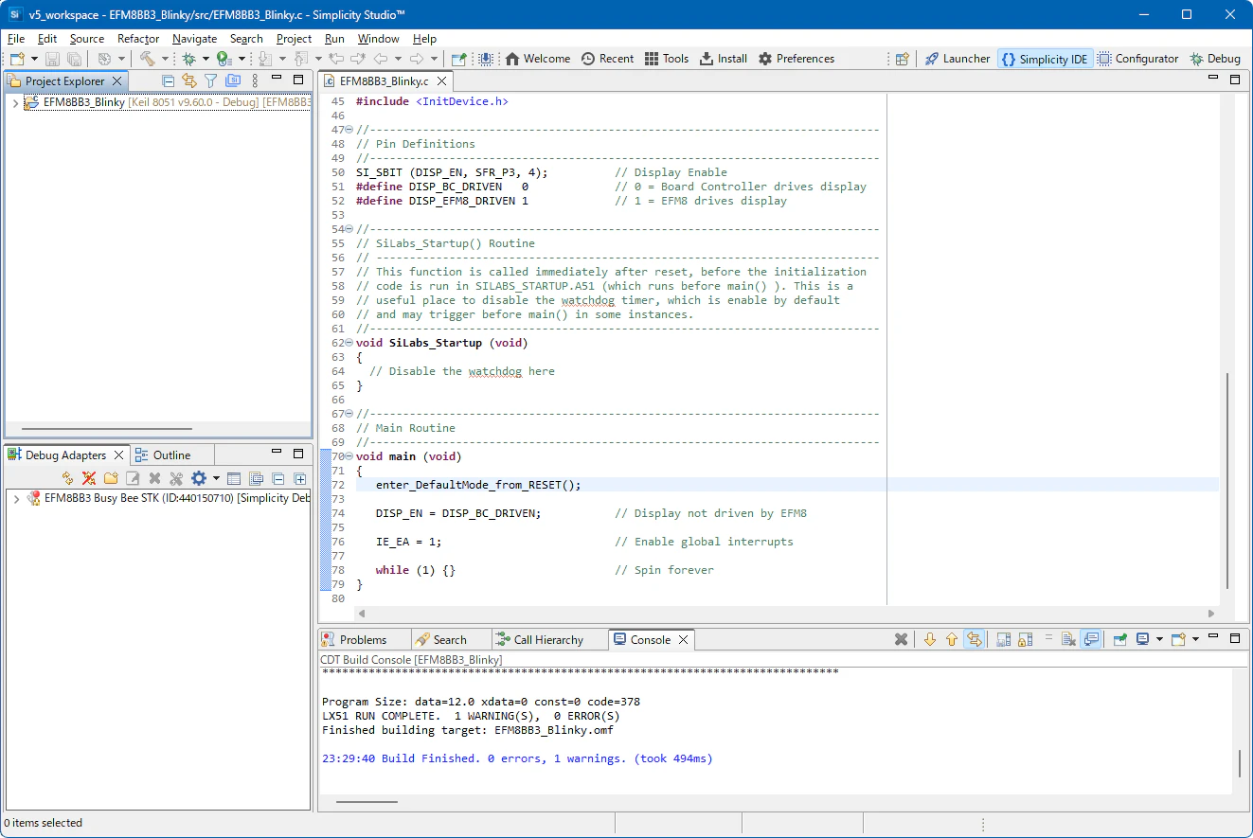Open the Debug configurations dropdown arrow
The width and height of the screenshot is (1253, 838).
click(x=206, y=59)
